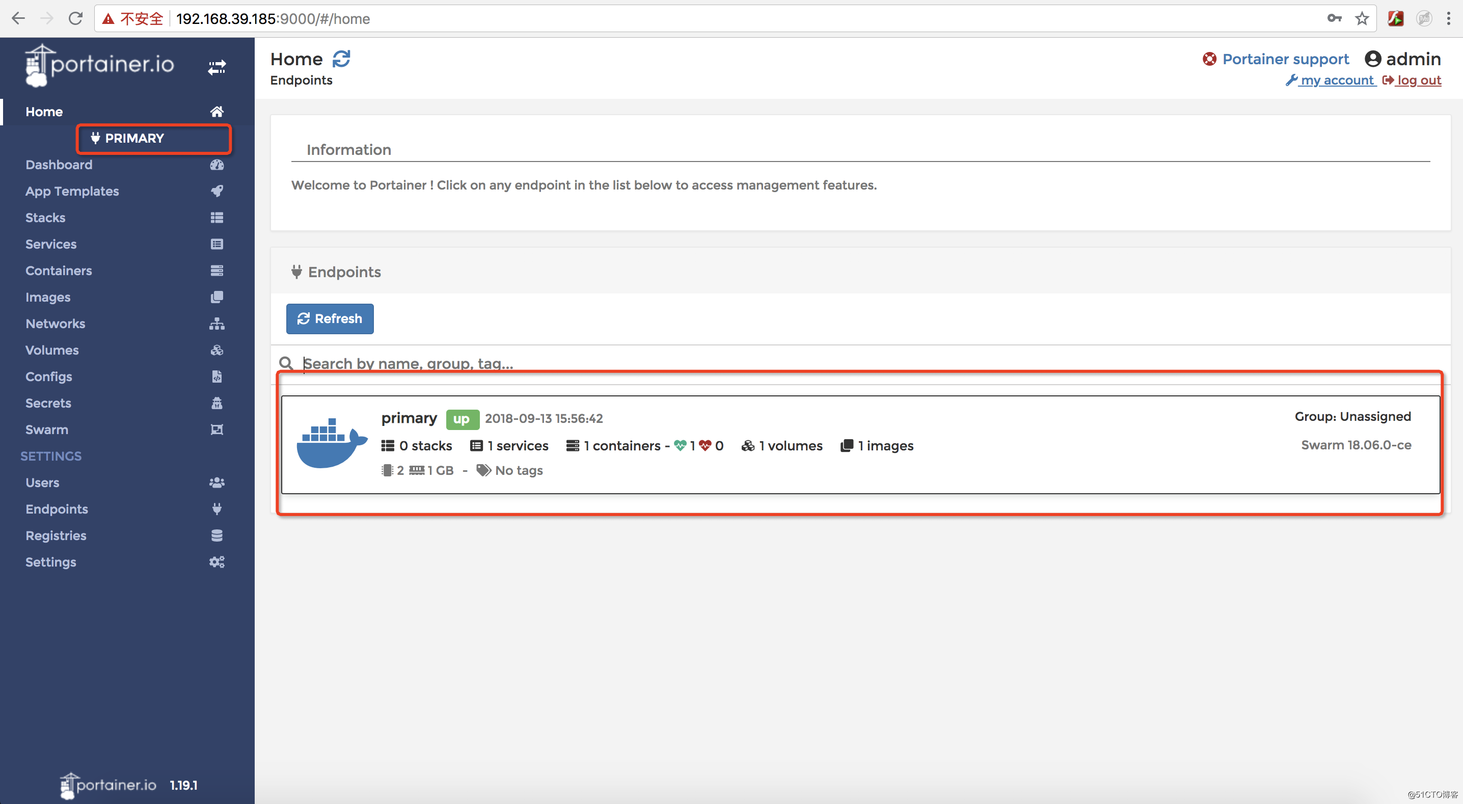Click the Swarm 18.06.0-ce text

pos(1356,445)
